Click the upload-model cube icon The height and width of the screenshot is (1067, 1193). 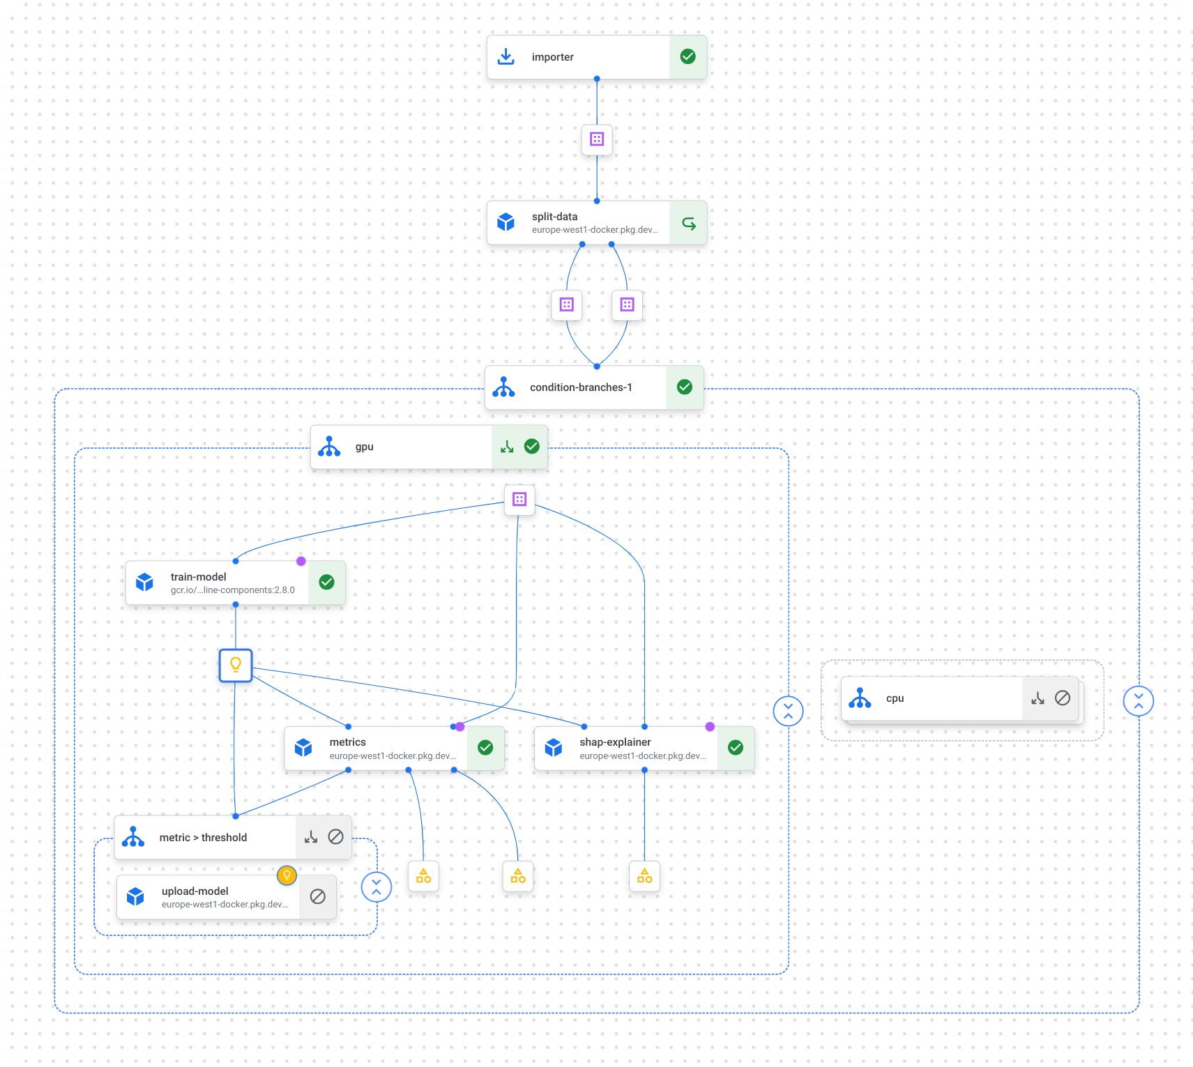point(135,897)
